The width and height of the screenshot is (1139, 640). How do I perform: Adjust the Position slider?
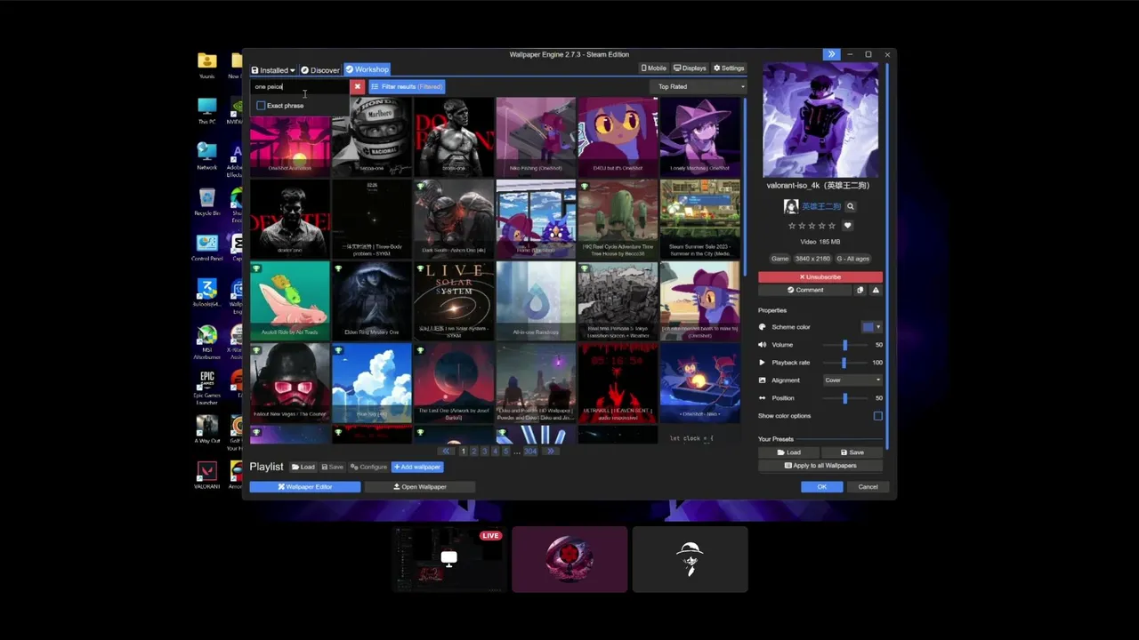click(844, 398)
